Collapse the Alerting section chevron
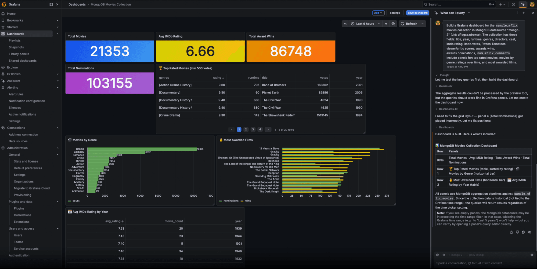The height and width of the screenshot is (269, 537). [57, 87]
